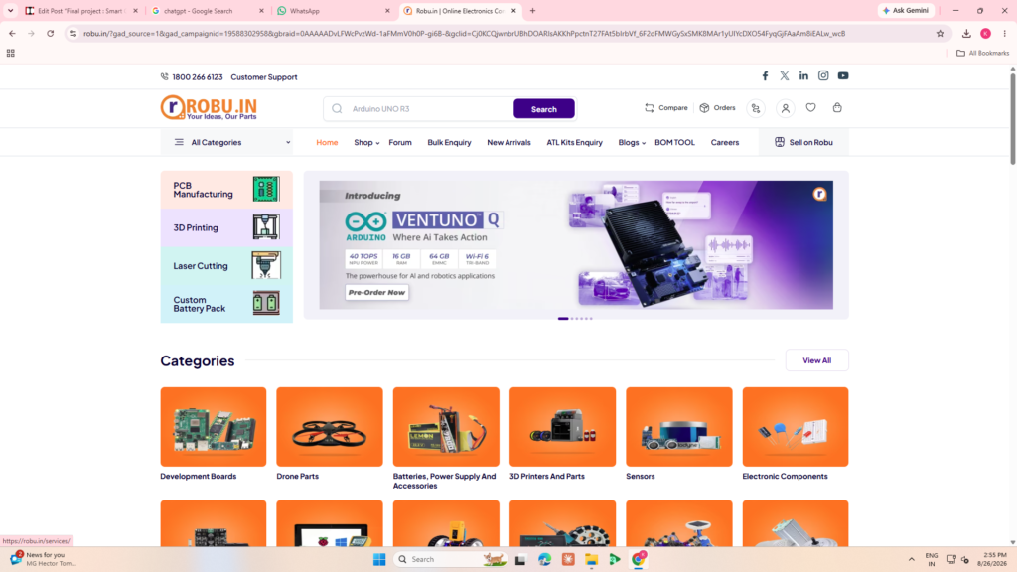Click the page vertical scrollbar thumb
1017x572 pixels.
1012,118
